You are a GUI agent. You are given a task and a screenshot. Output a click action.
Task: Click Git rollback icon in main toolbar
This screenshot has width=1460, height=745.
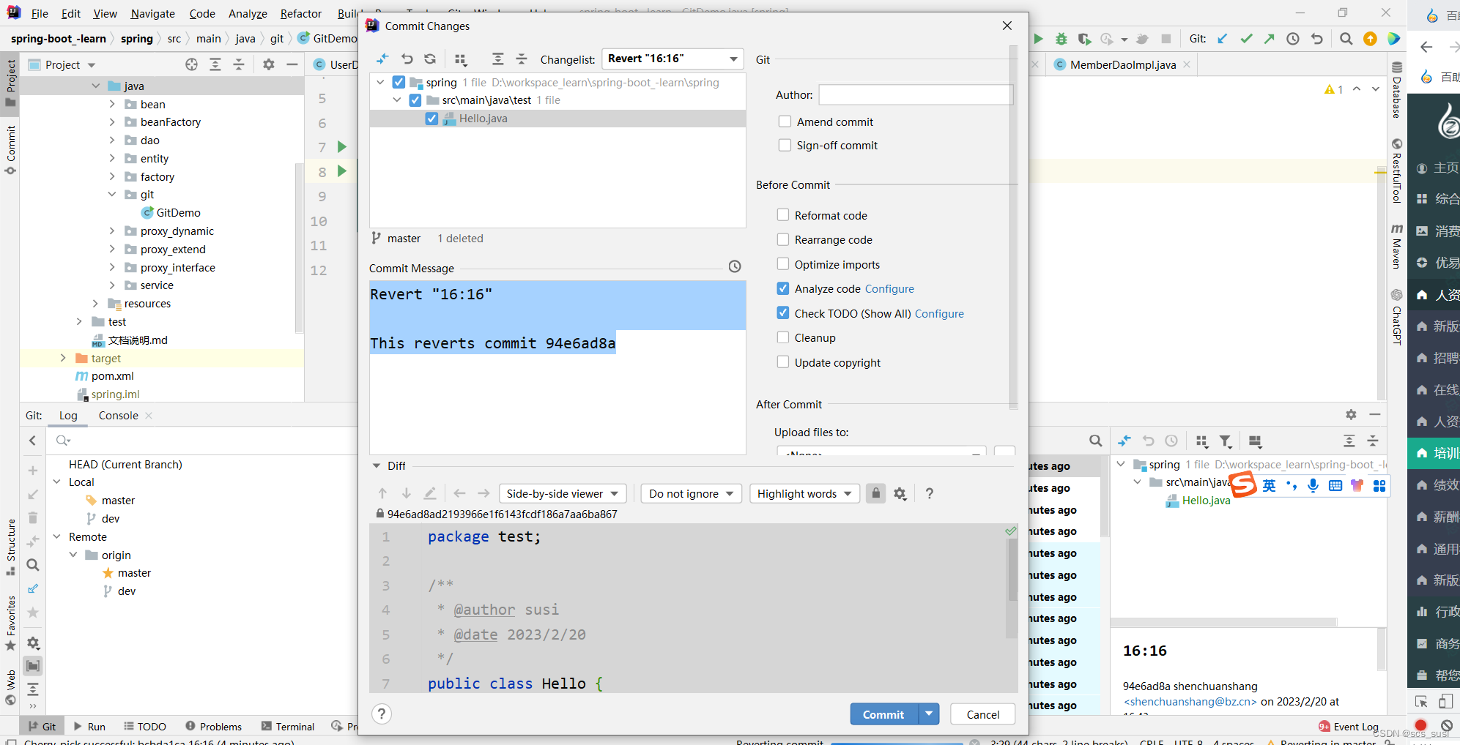pyautogui.click(x=1317, y=39)
